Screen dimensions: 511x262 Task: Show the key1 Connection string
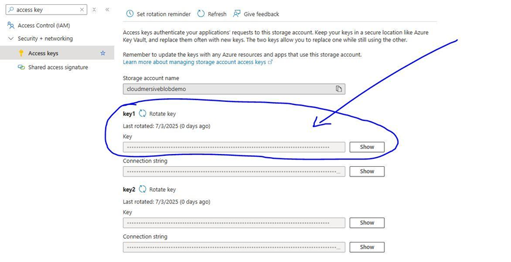pyautogui.click(x=367, y=171)
